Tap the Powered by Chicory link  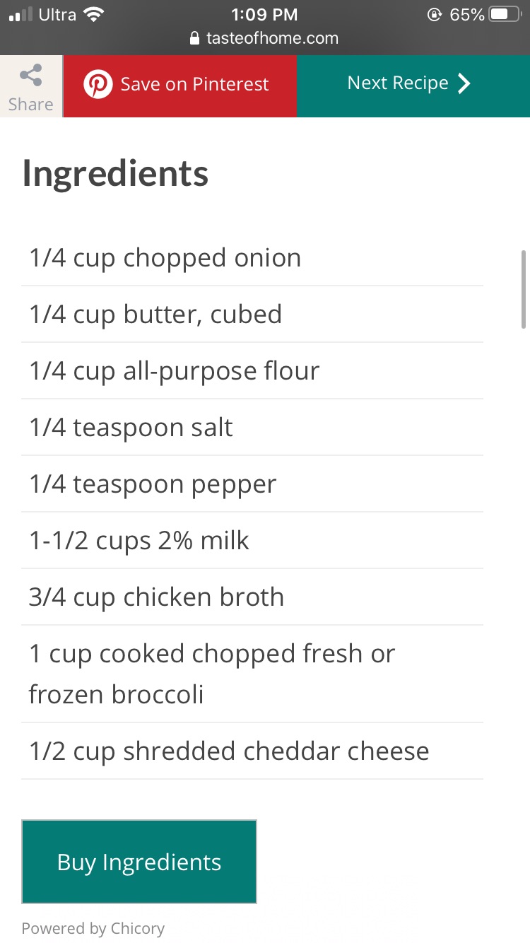[93, 928]
